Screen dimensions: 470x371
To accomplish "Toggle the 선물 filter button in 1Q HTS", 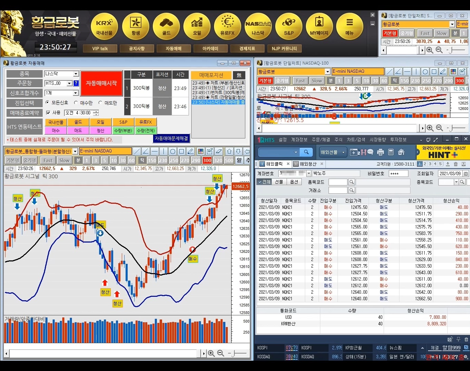I will pos(279,182).
